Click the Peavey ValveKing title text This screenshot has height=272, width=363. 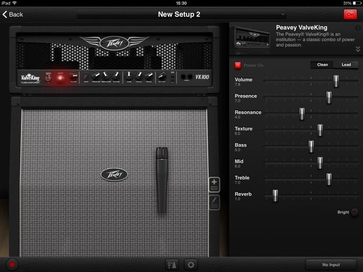click(x=302, y=27)
